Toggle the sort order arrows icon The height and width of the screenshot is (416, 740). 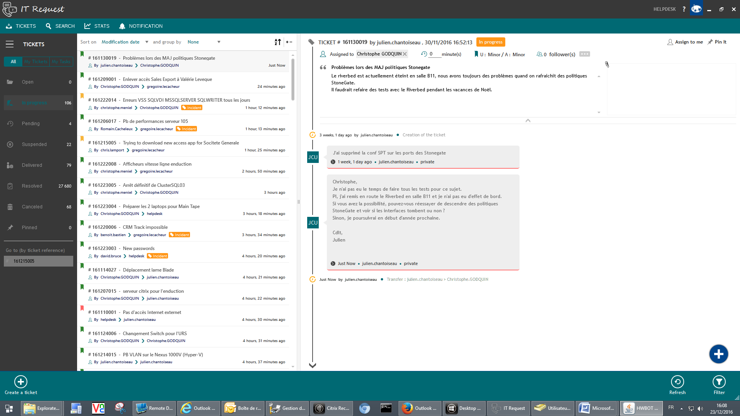[x=277, y=42]
